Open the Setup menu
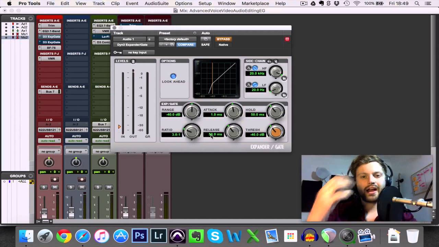This screenshot has height=247, width=439. [205, 3]
